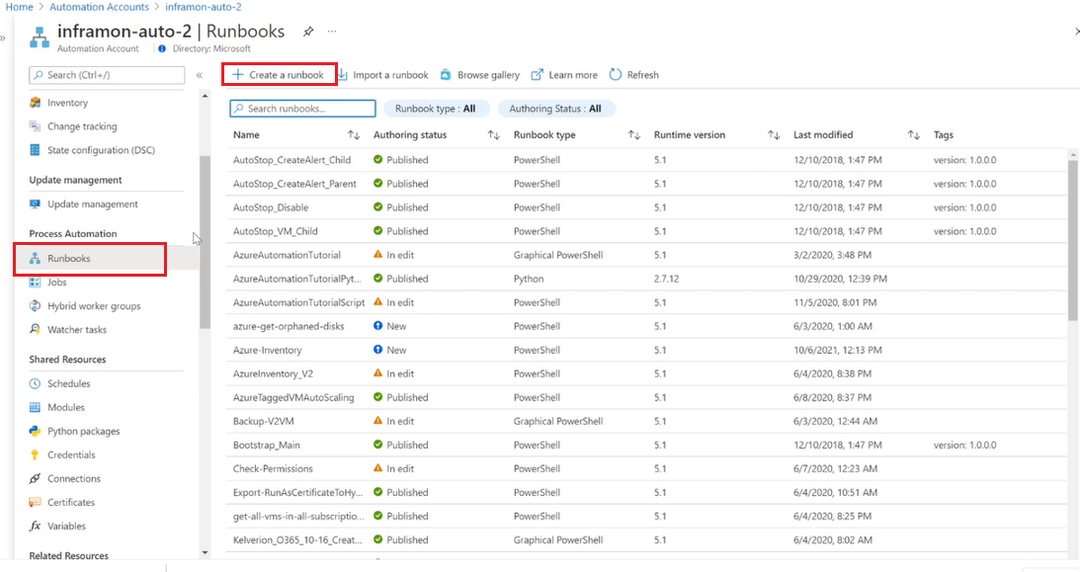Click inside the Search runbooks field
This screenshot has width=1080, height=572.
[x=301, y=108]
